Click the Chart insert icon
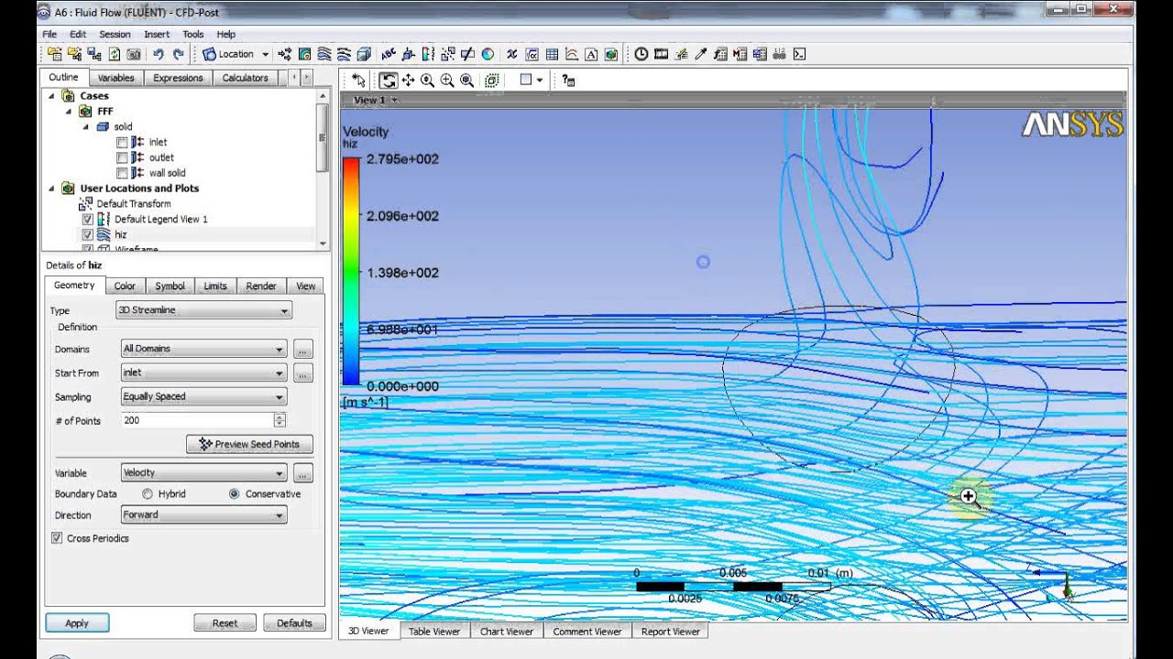This screenshot has height=659, width=1173. pos(572,54)
